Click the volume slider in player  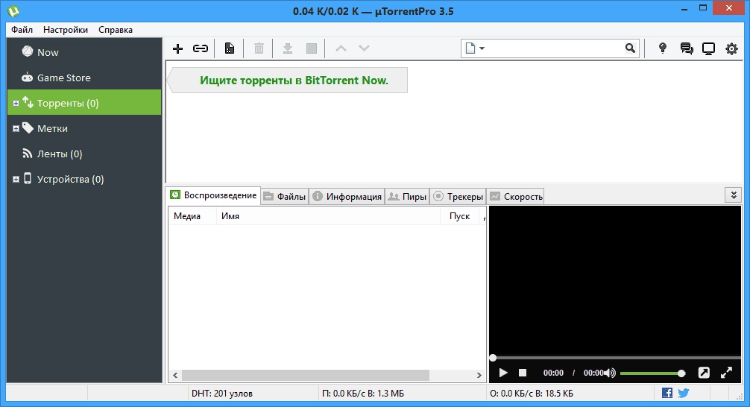pos(652,373)
